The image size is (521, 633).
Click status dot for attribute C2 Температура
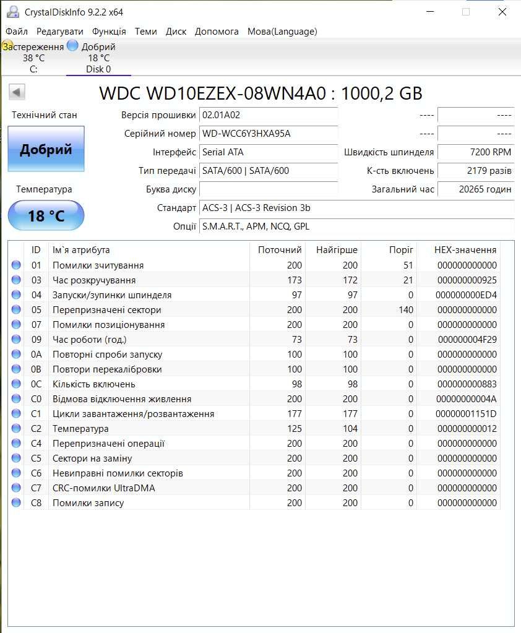pos(16,428)
